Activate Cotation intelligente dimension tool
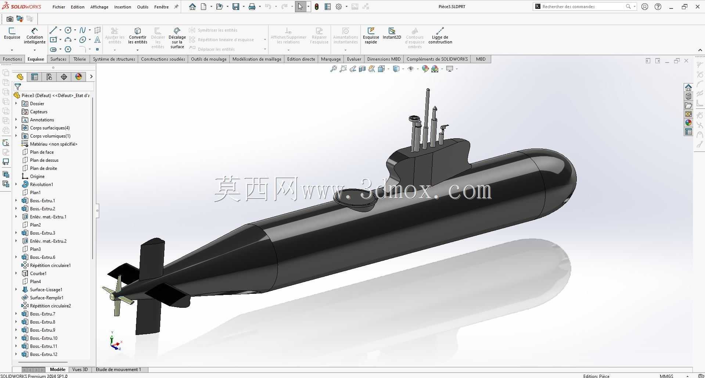Image resolution: width=705 pixels, height=378 pixels. (x=35, y=36)
